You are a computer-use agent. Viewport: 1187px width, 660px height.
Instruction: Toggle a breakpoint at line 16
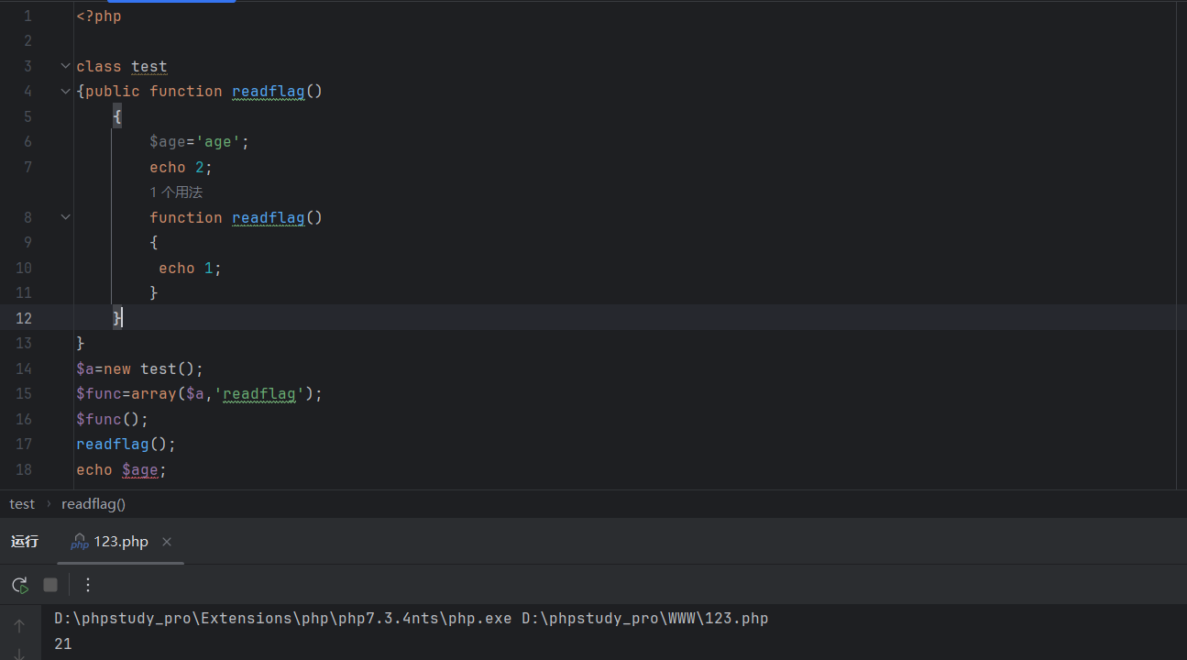point(23,419)
